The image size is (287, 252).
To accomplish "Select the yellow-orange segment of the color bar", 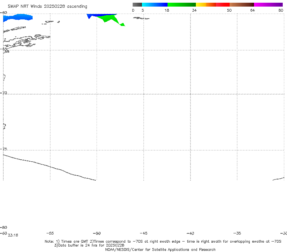I will click(x=206, y=5).
